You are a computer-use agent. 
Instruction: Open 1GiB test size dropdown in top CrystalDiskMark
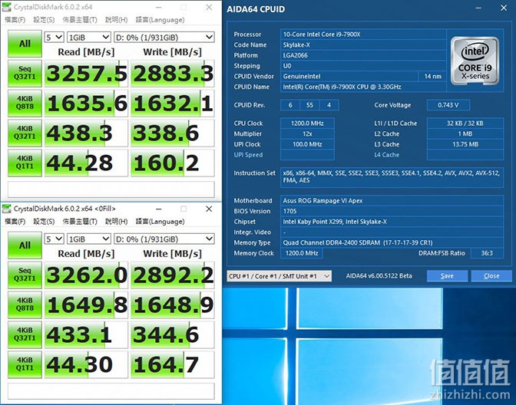[x=88, y=37]
